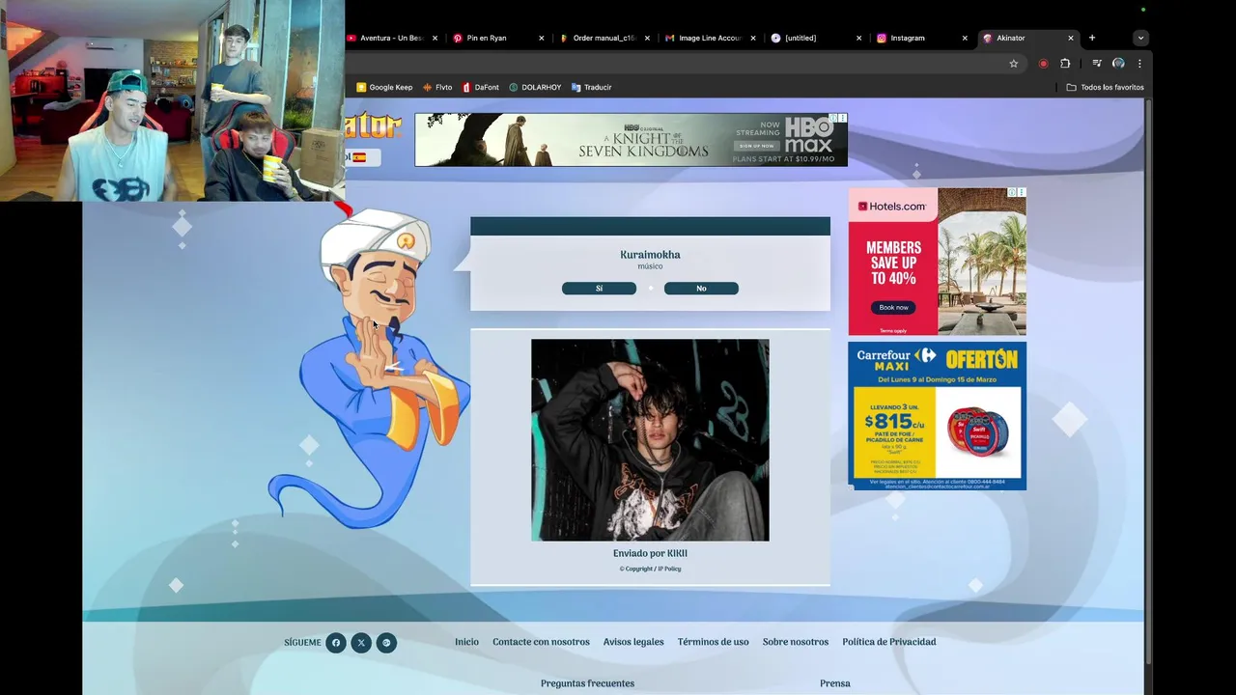Expand the tab search dropdown arrow
This screenshot has height=695, width=1236.
pos(1140,38)
